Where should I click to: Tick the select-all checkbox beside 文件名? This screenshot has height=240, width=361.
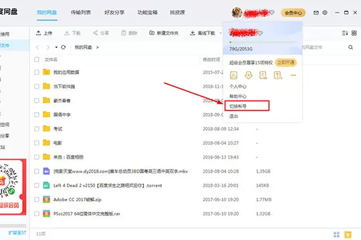click(37, 59)
